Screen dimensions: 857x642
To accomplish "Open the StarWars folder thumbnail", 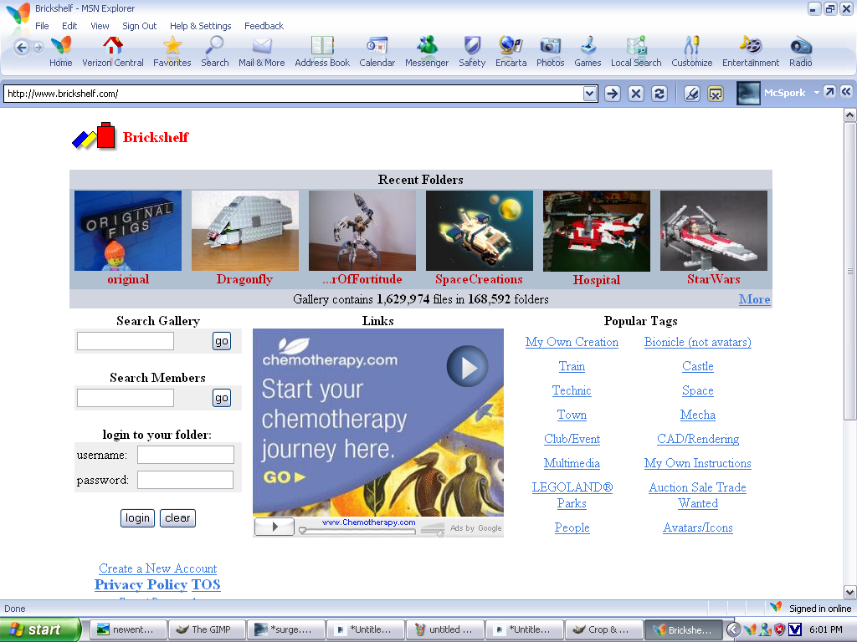I will (x=714, y=231).
